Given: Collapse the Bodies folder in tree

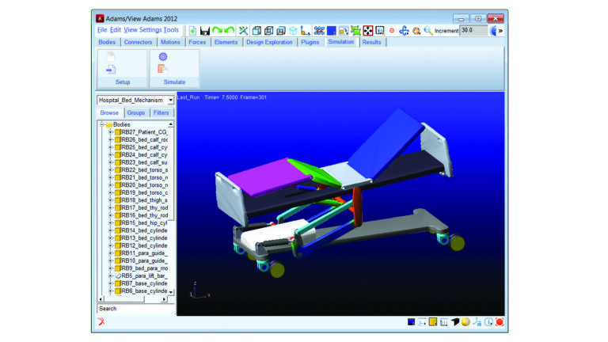Looking at the screenshot, I should tap(102, 124).
